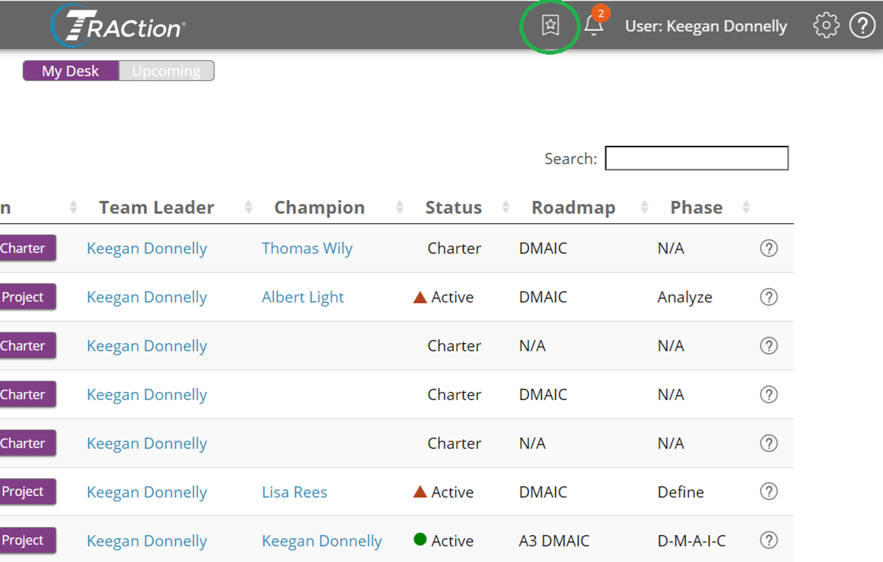Image resolution: width=883 pixels, height=562 pixels.
Task: Open the settings gear
Action: (826, 25)
